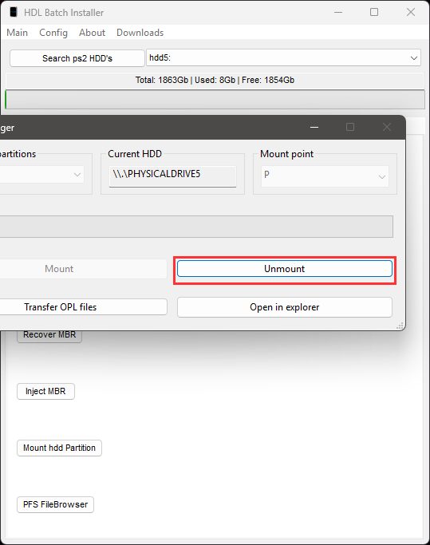Screen dimensions: 430x545
Task: Open the About menu
Action: click(x=92, y=33)
